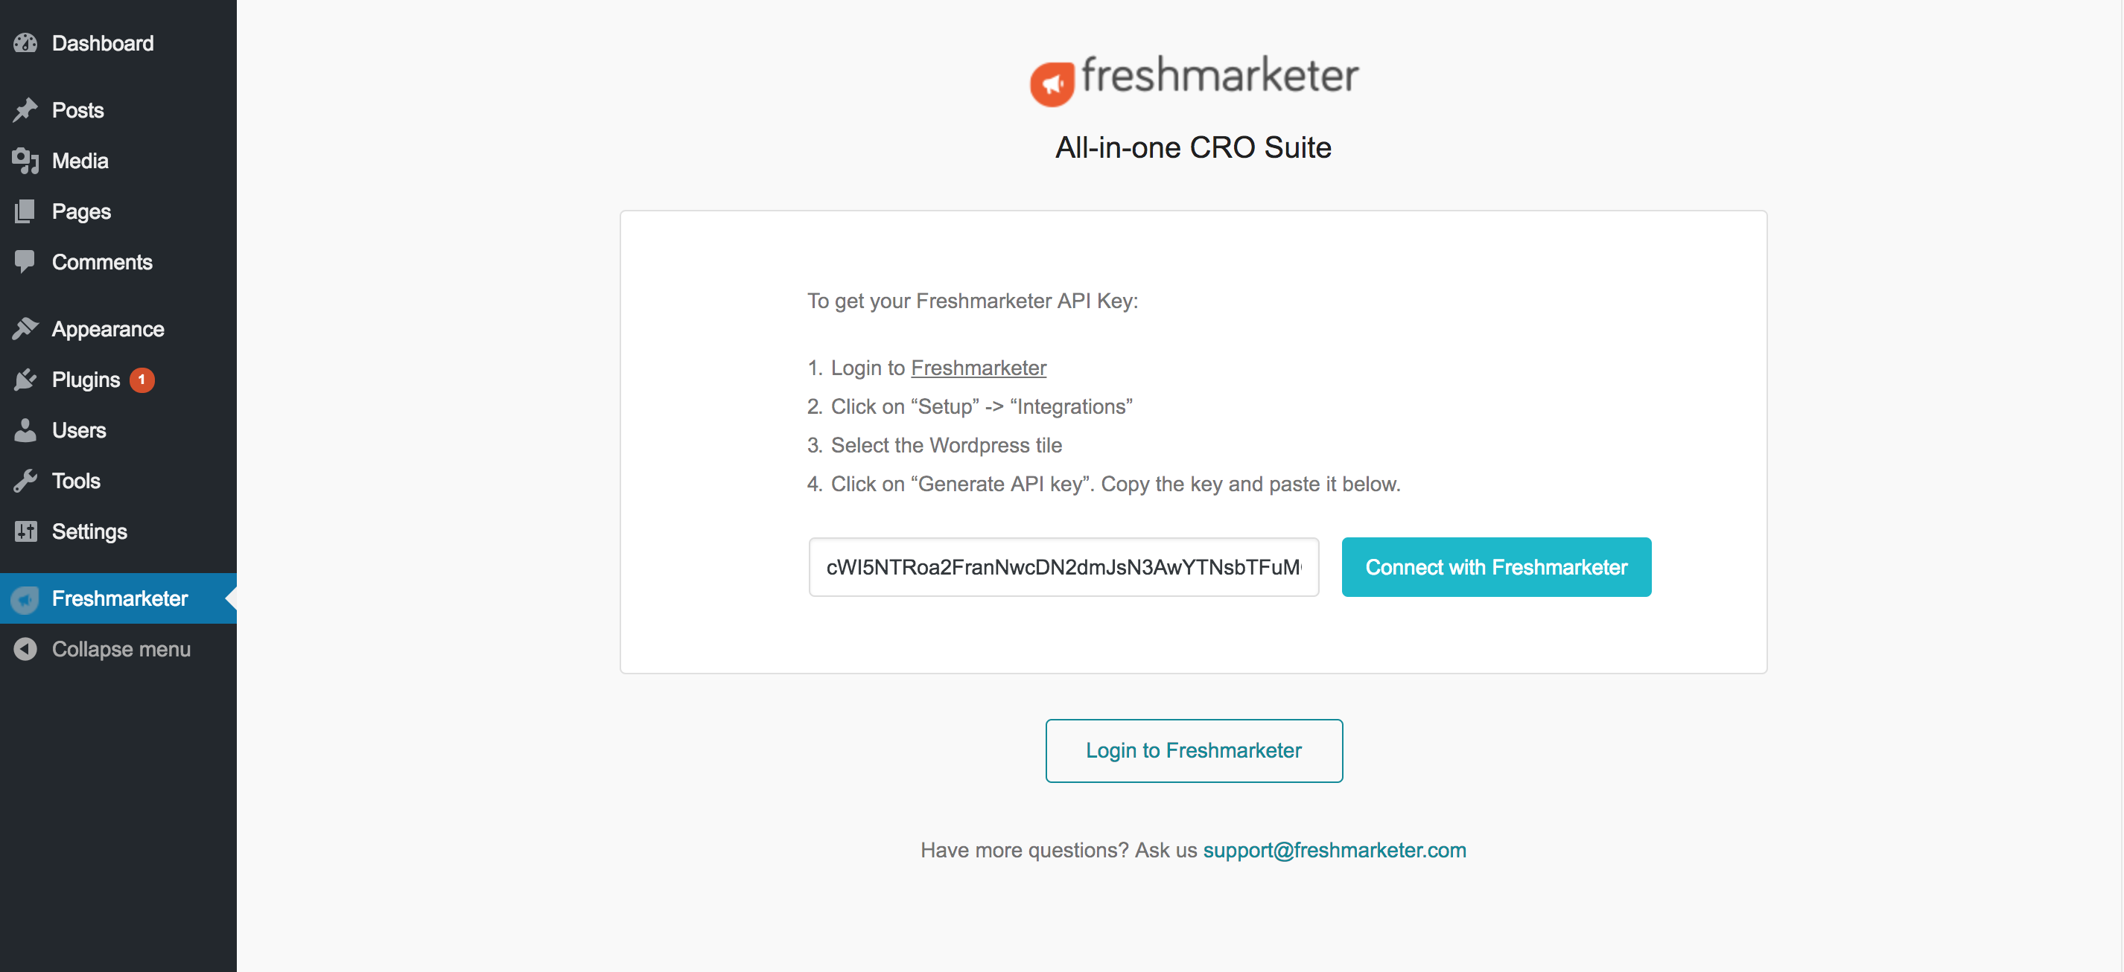Screen dimensions: 2124x972
Task: Collapse the admin sidebar menu
Action: point(102,649)
